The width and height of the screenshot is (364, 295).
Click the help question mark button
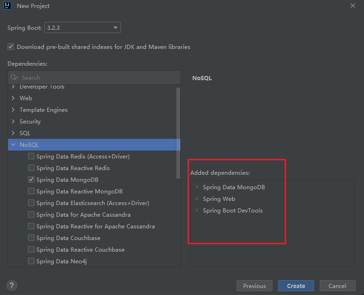click(x=12, y=286)
